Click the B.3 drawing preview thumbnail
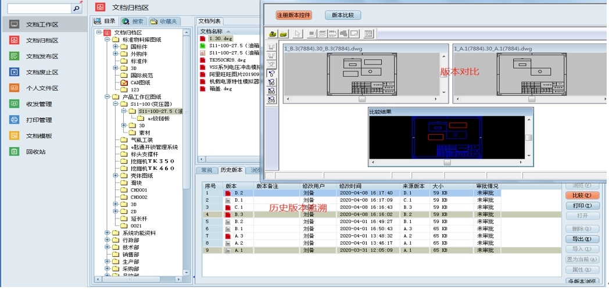Viewport: 609px width, 290px height. pyautogui.click(x=362, y=74)
